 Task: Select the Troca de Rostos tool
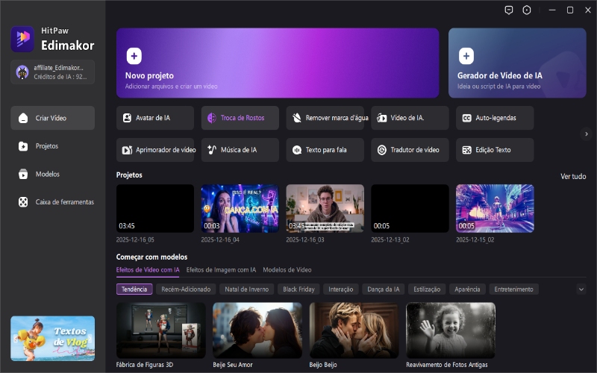pyautogui.click(x=240, y=118)
